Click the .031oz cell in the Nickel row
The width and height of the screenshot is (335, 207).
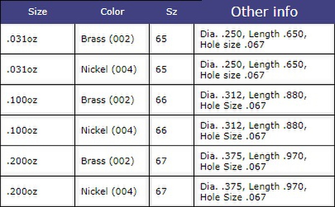[38, 69]
